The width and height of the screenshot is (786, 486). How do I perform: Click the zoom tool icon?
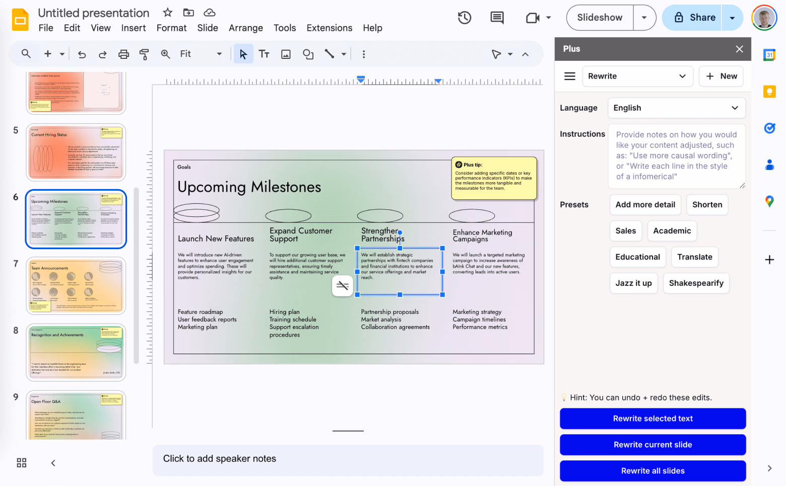point(165,54)
